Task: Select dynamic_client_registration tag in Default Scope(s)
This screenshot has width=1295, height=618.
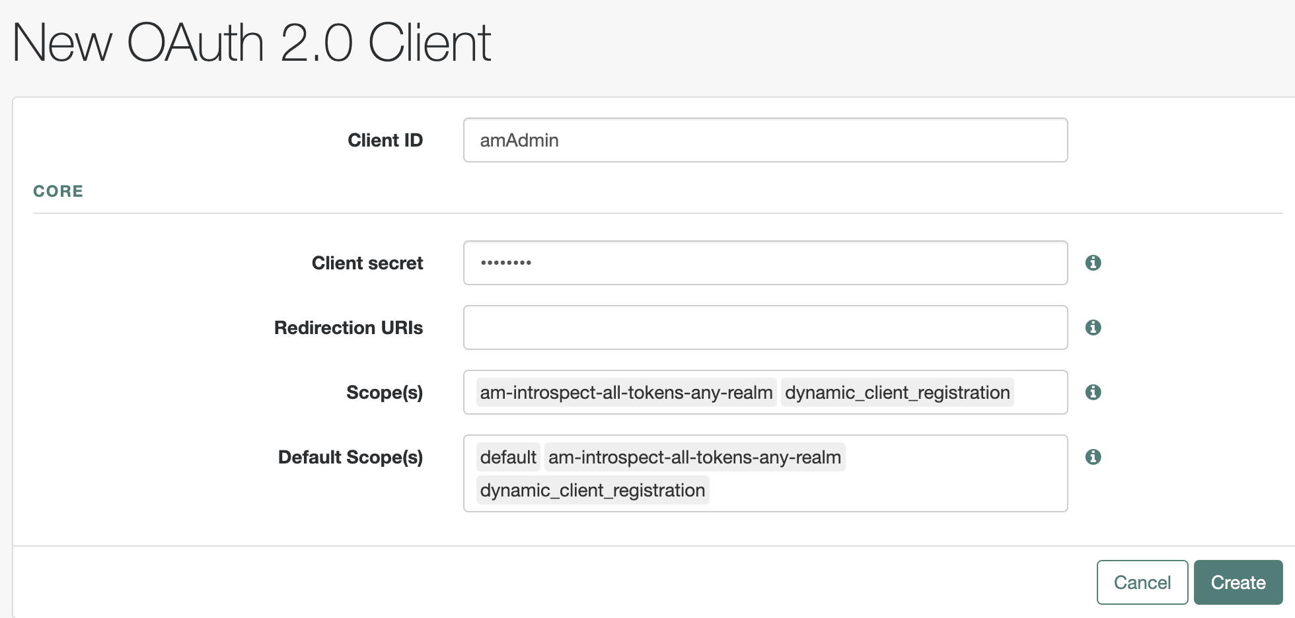Action: pos(593,490)
